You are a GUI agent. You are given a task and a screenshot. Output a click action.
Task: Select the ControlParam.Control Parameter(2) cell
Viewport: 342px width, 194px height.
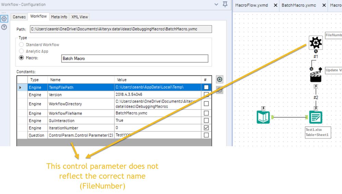[81, 135]
